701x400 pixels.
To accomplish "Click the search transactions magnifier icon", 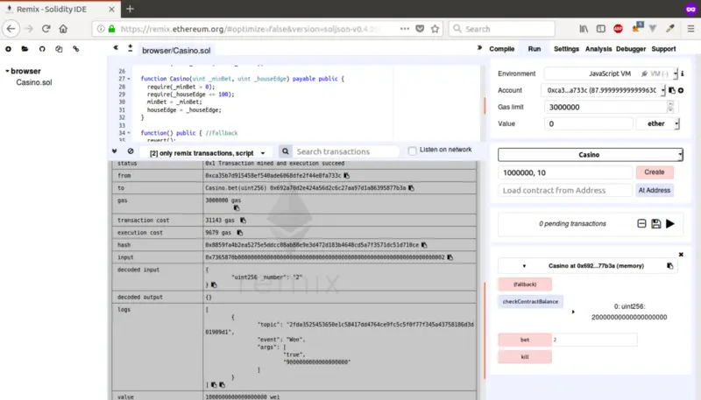I will 286,151.
